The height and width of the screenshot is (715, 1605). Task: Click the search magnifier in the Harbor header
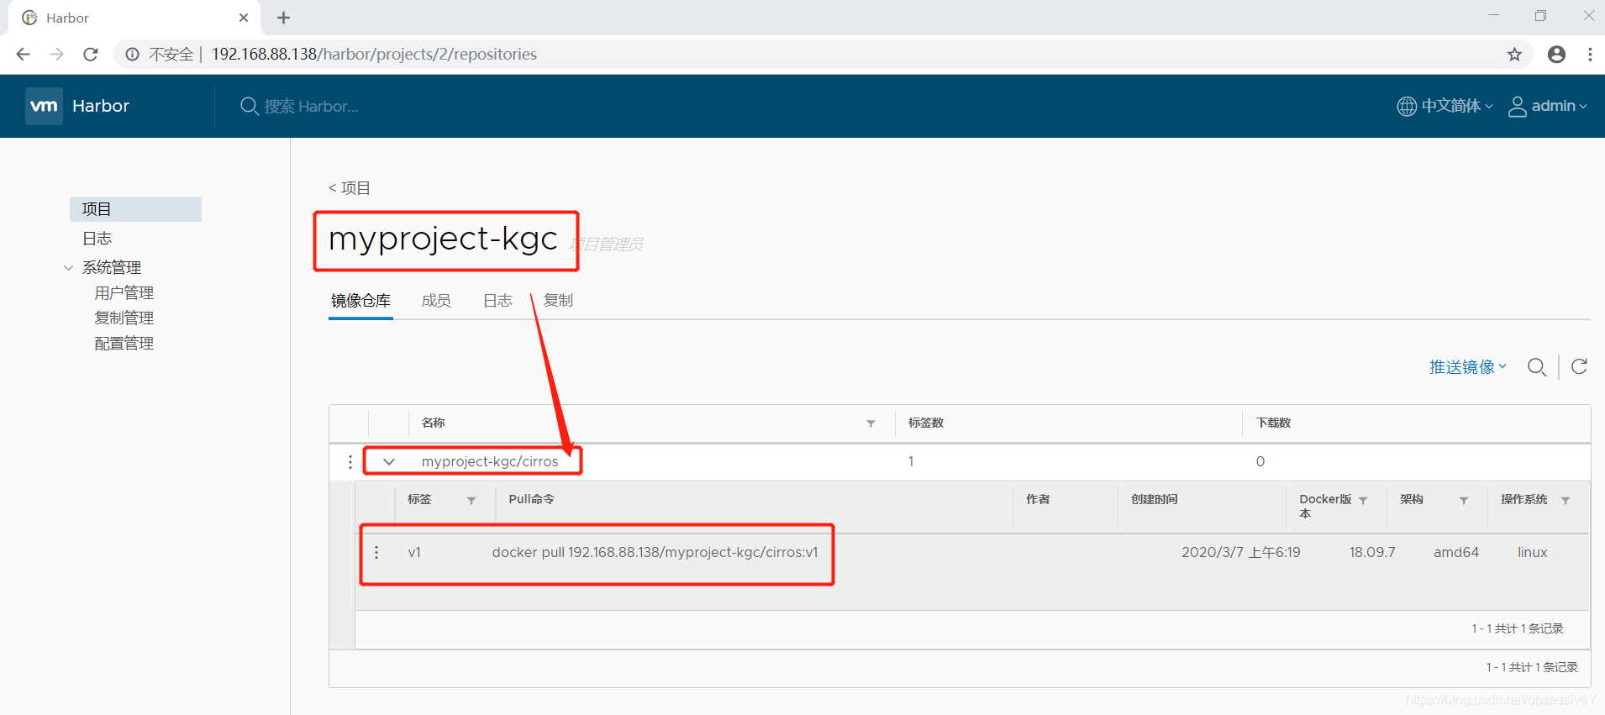click(249, 106)
